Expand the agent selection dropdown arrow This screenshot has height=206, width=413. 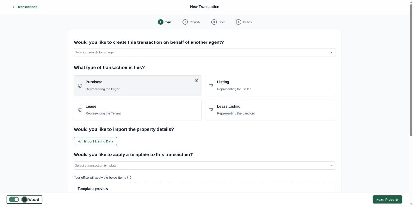331,52
